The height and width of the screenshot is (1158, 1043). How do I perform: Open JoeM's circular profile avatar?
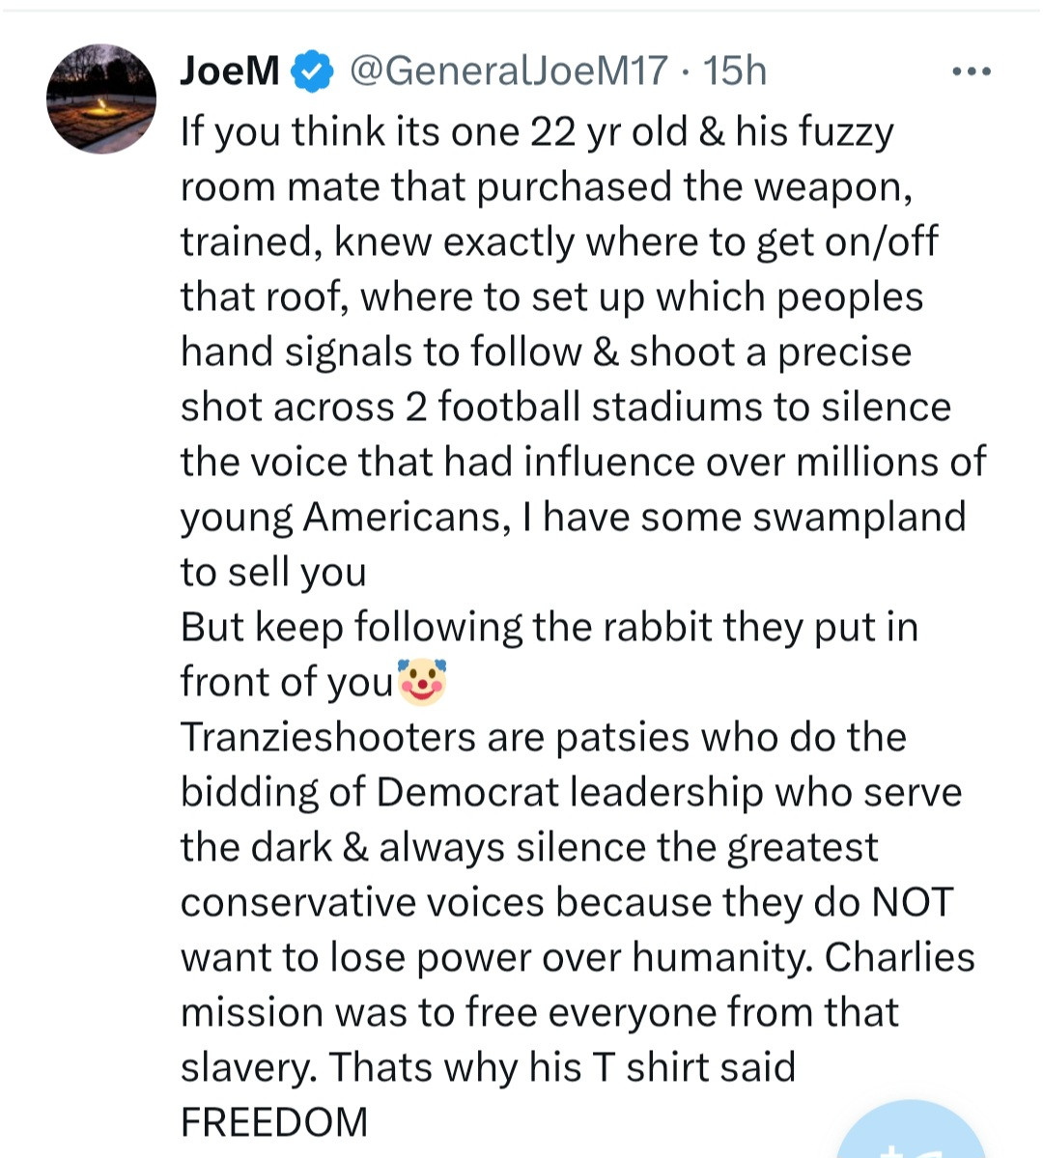tap(101, 99)
